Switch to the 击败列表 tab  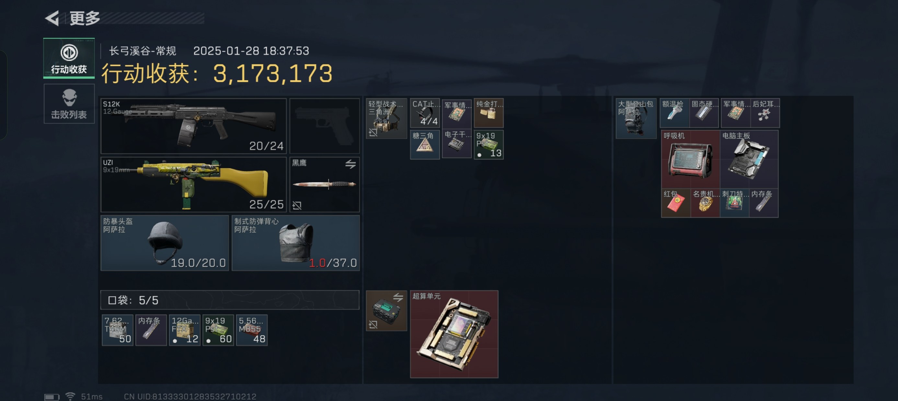click(69, 104)
